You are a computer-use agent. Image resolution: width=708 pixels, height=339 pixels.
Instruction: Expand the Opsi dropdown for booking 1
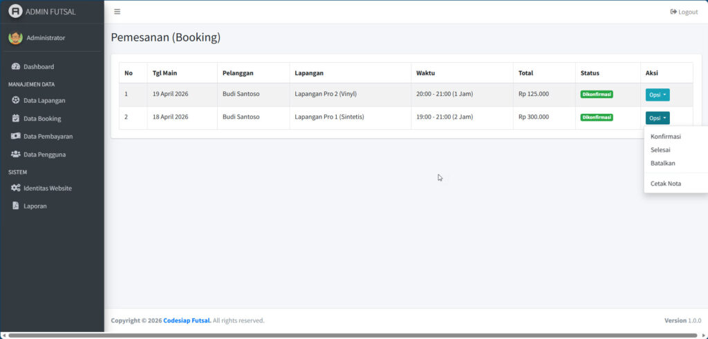657,95
